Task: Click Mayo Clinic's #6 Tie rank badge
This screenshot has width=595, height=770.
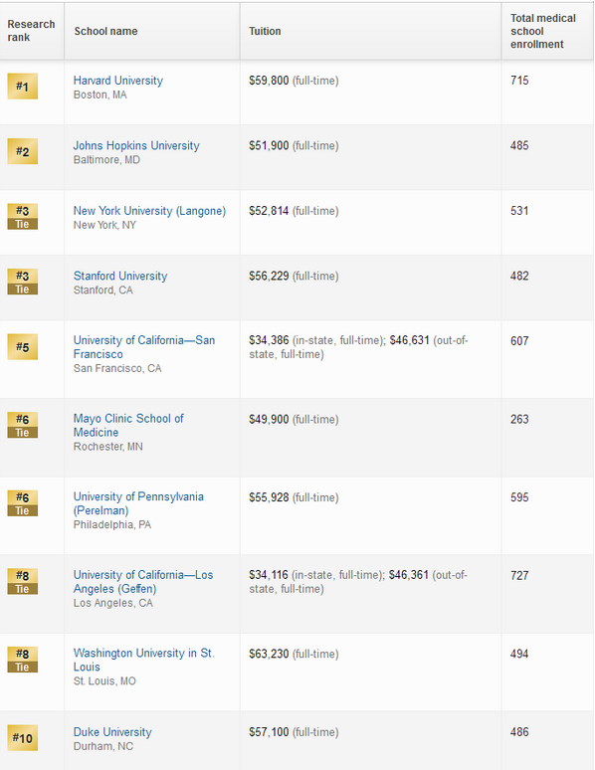Action: (23, 425)
